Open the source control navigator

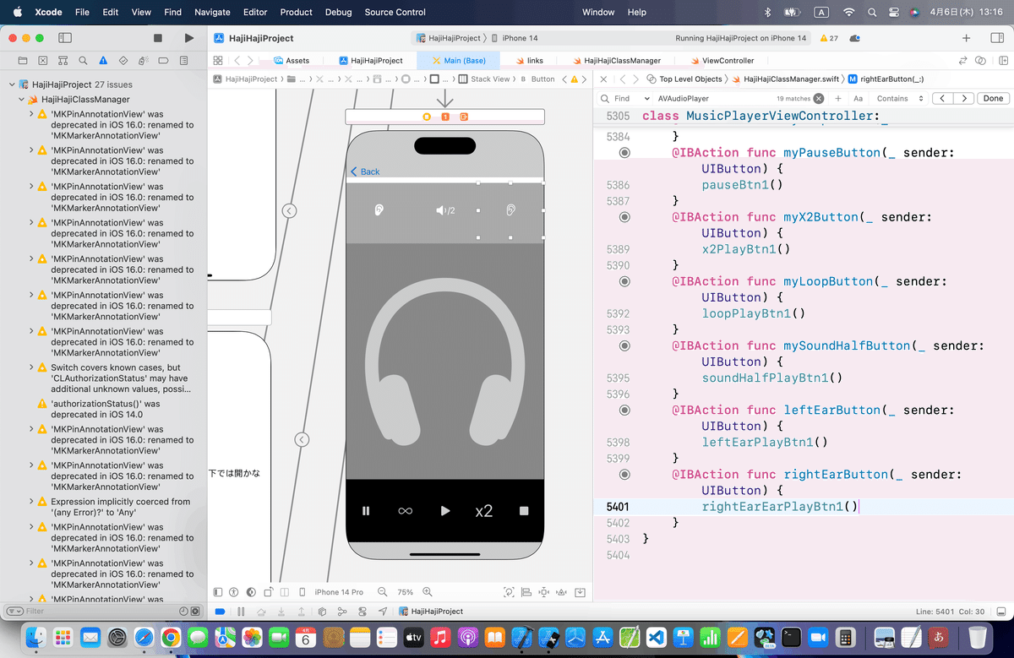pyautogui.click(x=43, y=61)
